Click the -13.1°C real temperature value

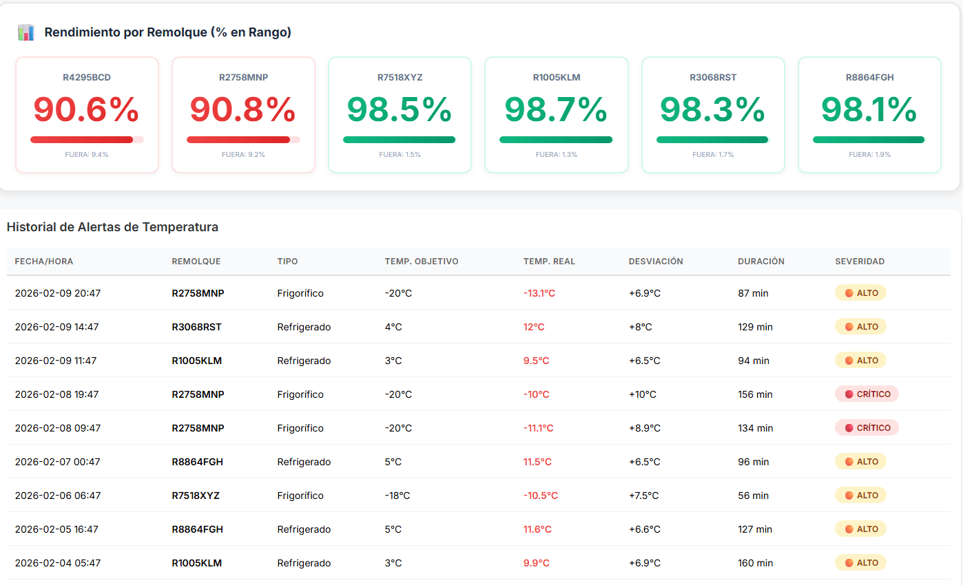tap(539, 293)
